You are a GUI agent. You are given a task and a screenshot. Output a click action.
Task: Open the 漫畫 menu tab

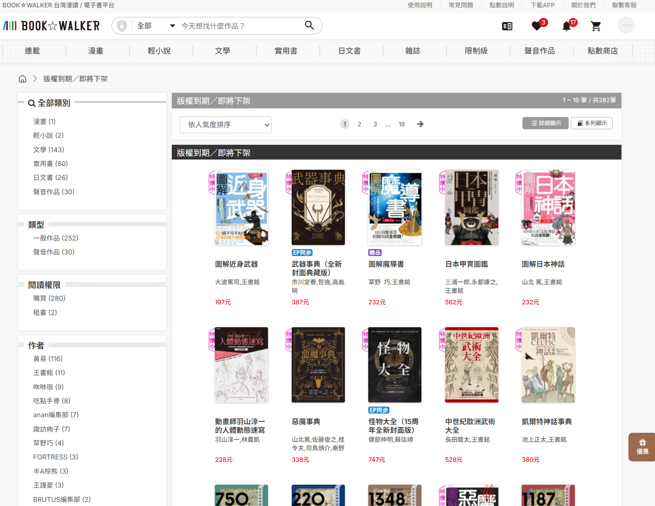tap(96, 51)
